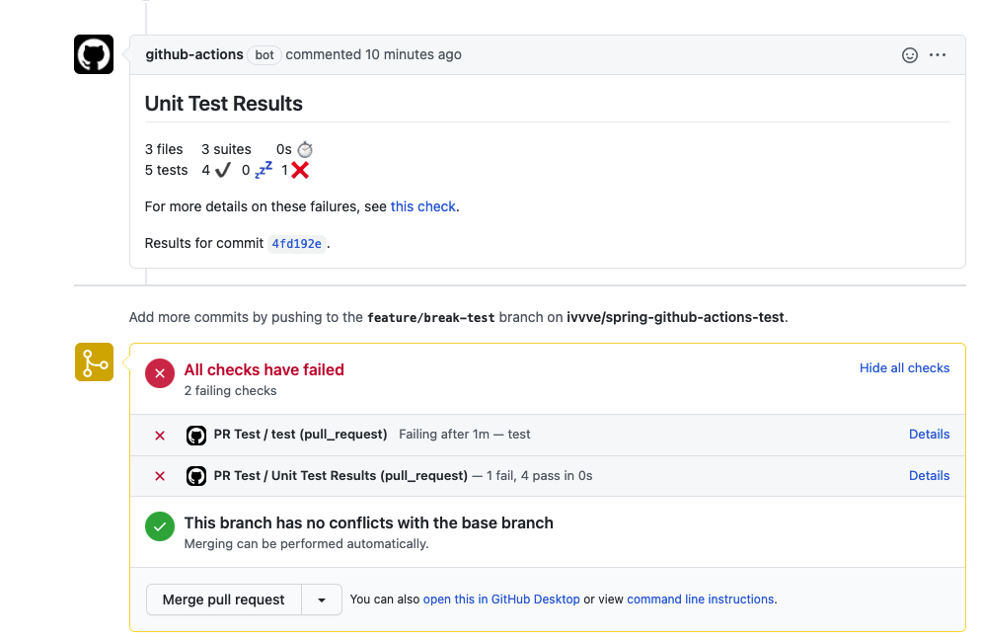Click 'All checks have failed' heading

pos(264,369)
